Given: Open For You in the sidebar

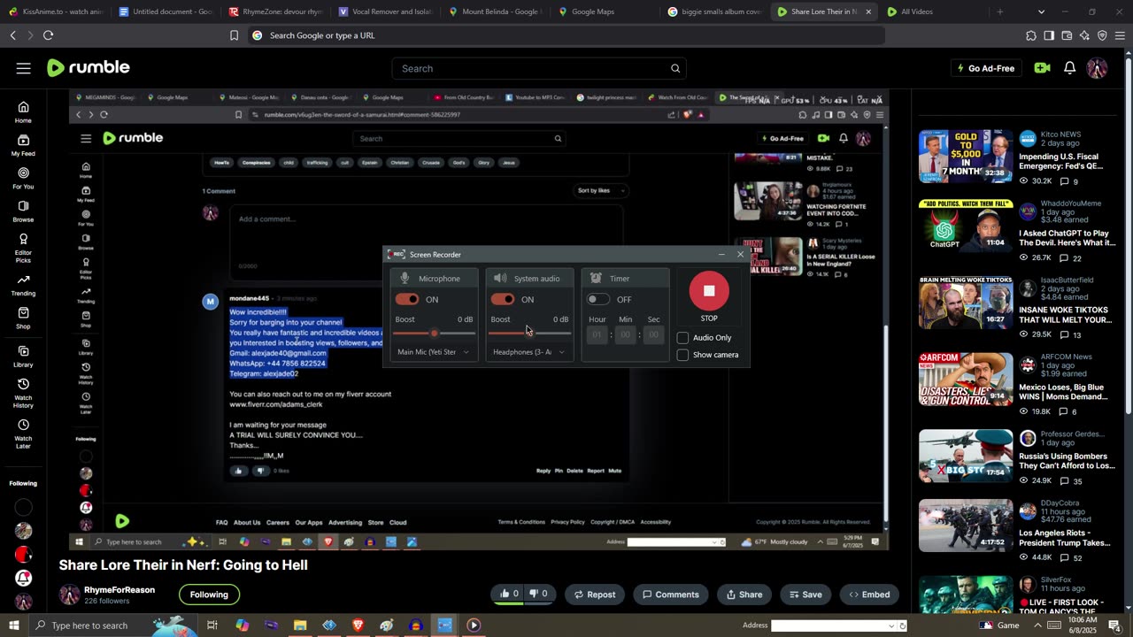Looking at the screenshot, I should (x=23, y=178).
